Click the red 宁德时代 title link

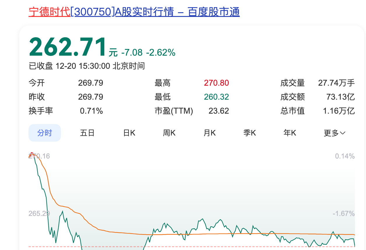49,12
